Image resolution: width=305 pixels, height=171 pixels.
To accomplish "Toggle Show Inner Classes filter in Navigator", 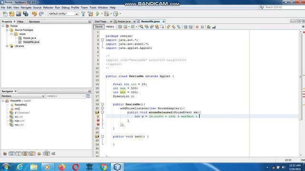I will tap(32, 154).
